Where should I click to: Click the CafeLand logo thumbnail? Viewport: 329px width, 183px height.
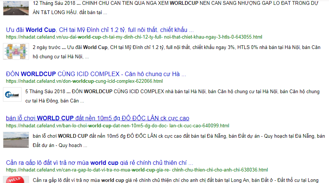point(12,95)
